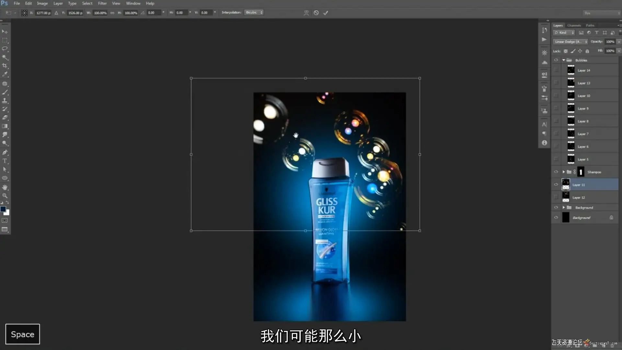The image size is (622, 350).
Task: Click the rotation angle input field
Action: click(x=154, y=13)
